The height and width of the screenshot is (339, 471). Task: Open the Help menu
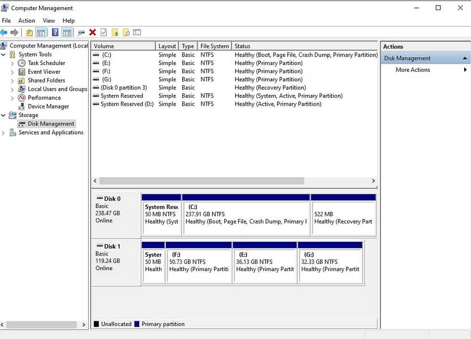68,20
